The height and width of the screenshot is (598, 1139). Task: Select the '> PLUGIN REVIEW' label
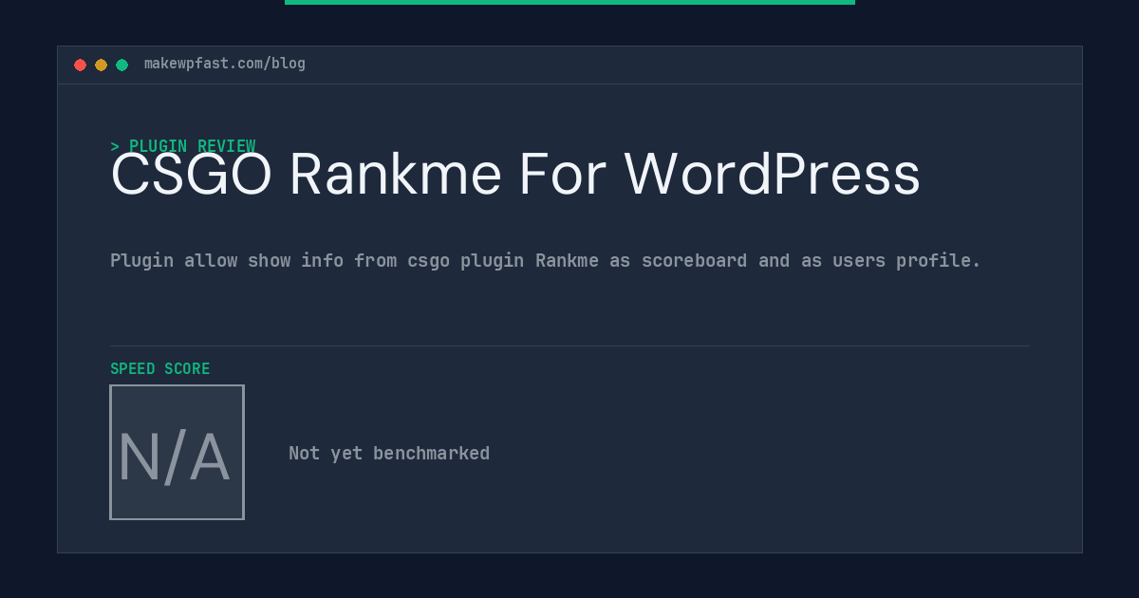[x=183, y=146]
